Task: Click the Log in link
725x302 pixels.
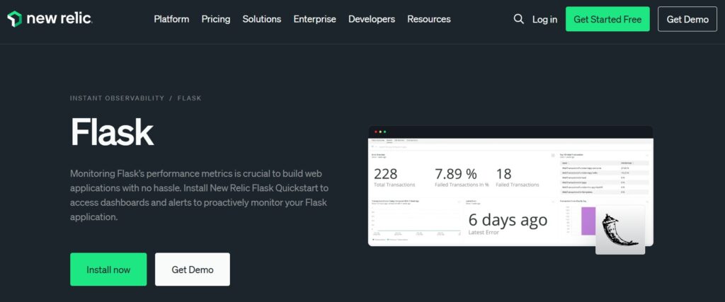Action: [x=544, y=19]
